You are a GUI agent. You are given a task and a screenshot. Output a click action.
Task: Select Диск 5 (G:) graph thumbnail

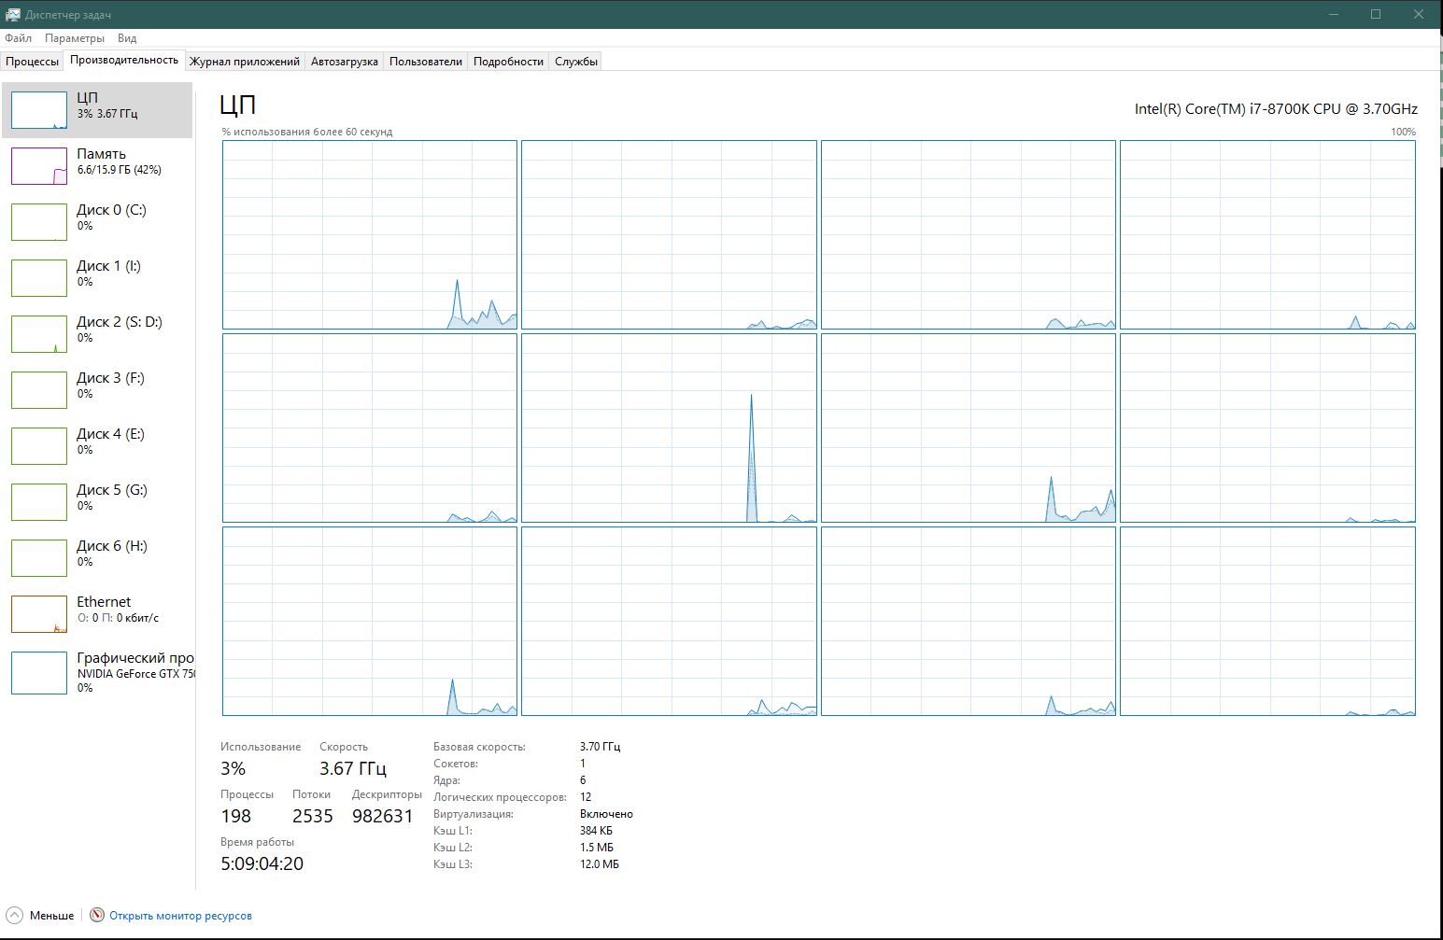(x=39, y=502)
